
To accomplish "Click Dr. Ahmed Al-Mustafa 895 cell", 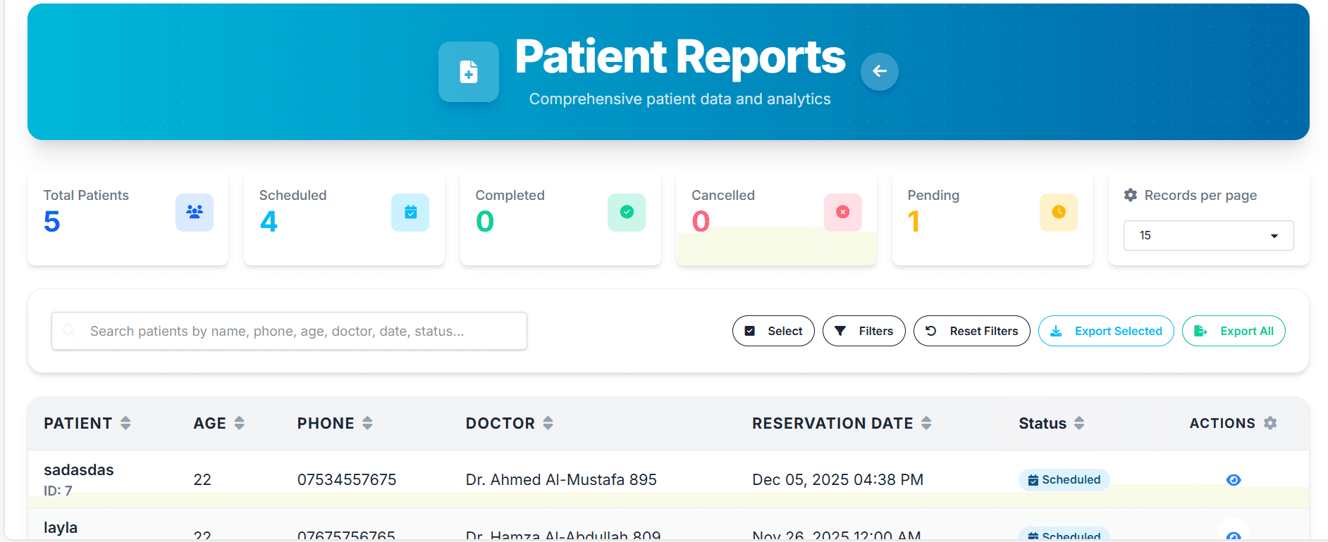I will point(561,480).
